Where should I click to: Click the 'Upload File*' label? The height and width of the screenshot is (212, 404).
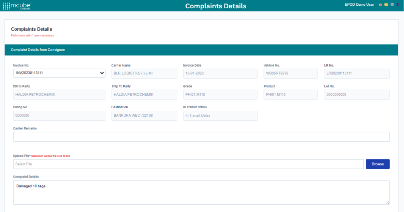click(x=22, y=156)
